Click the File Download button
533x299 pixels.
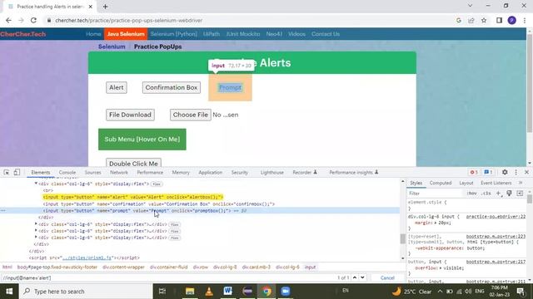(130, 115)
